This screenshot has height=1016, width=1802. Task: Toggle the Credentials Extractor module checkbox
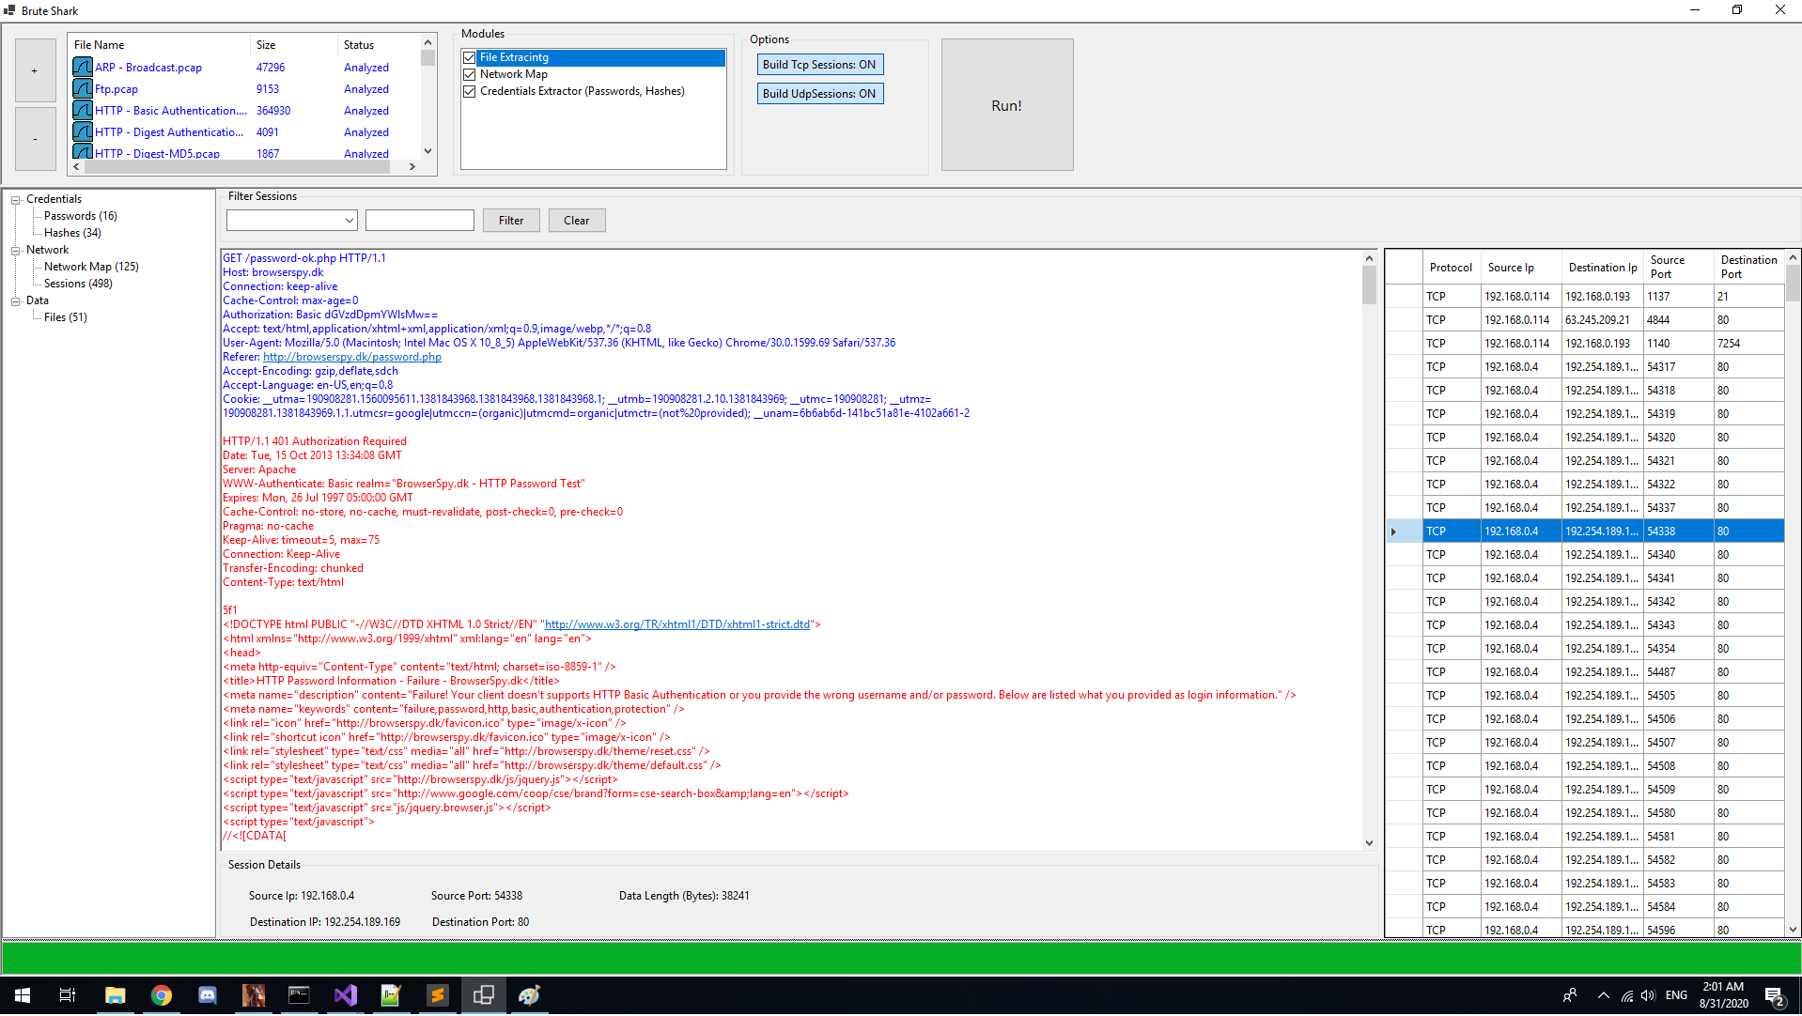(x=470, y=92)
